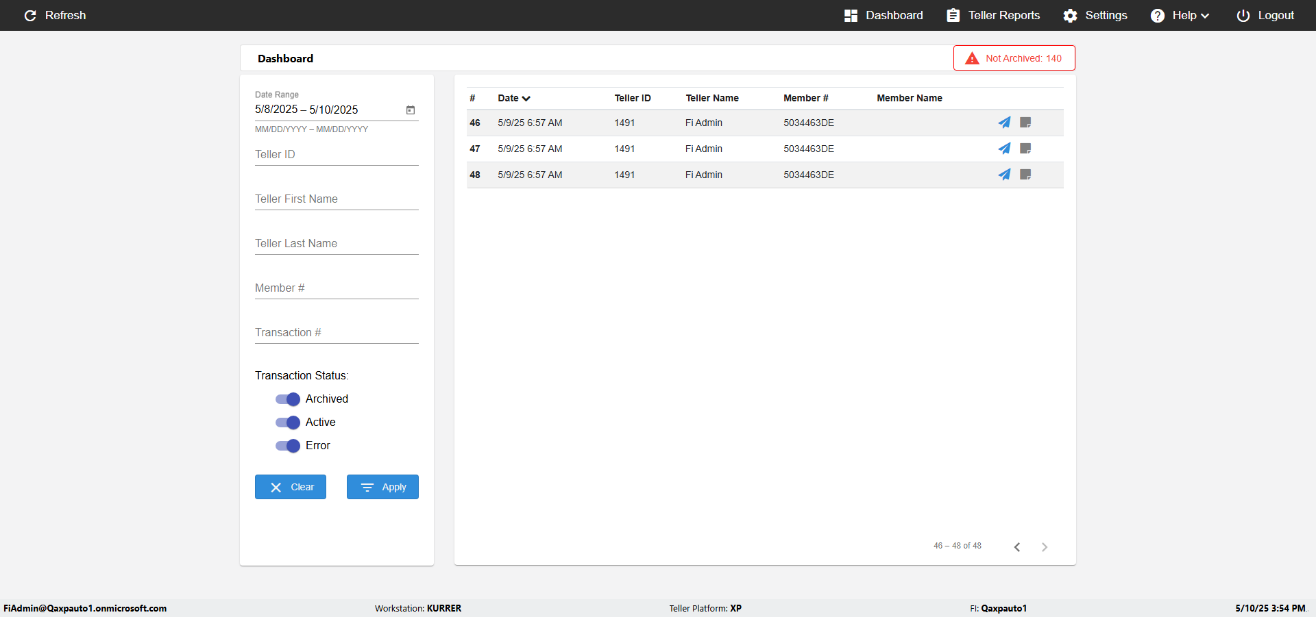
Task: Click the Member Name column header
Action: point(910,98)
